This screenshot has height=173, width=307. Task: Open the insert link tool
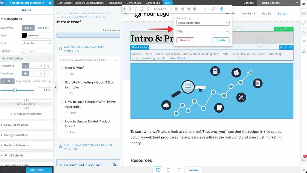point(213,9)
